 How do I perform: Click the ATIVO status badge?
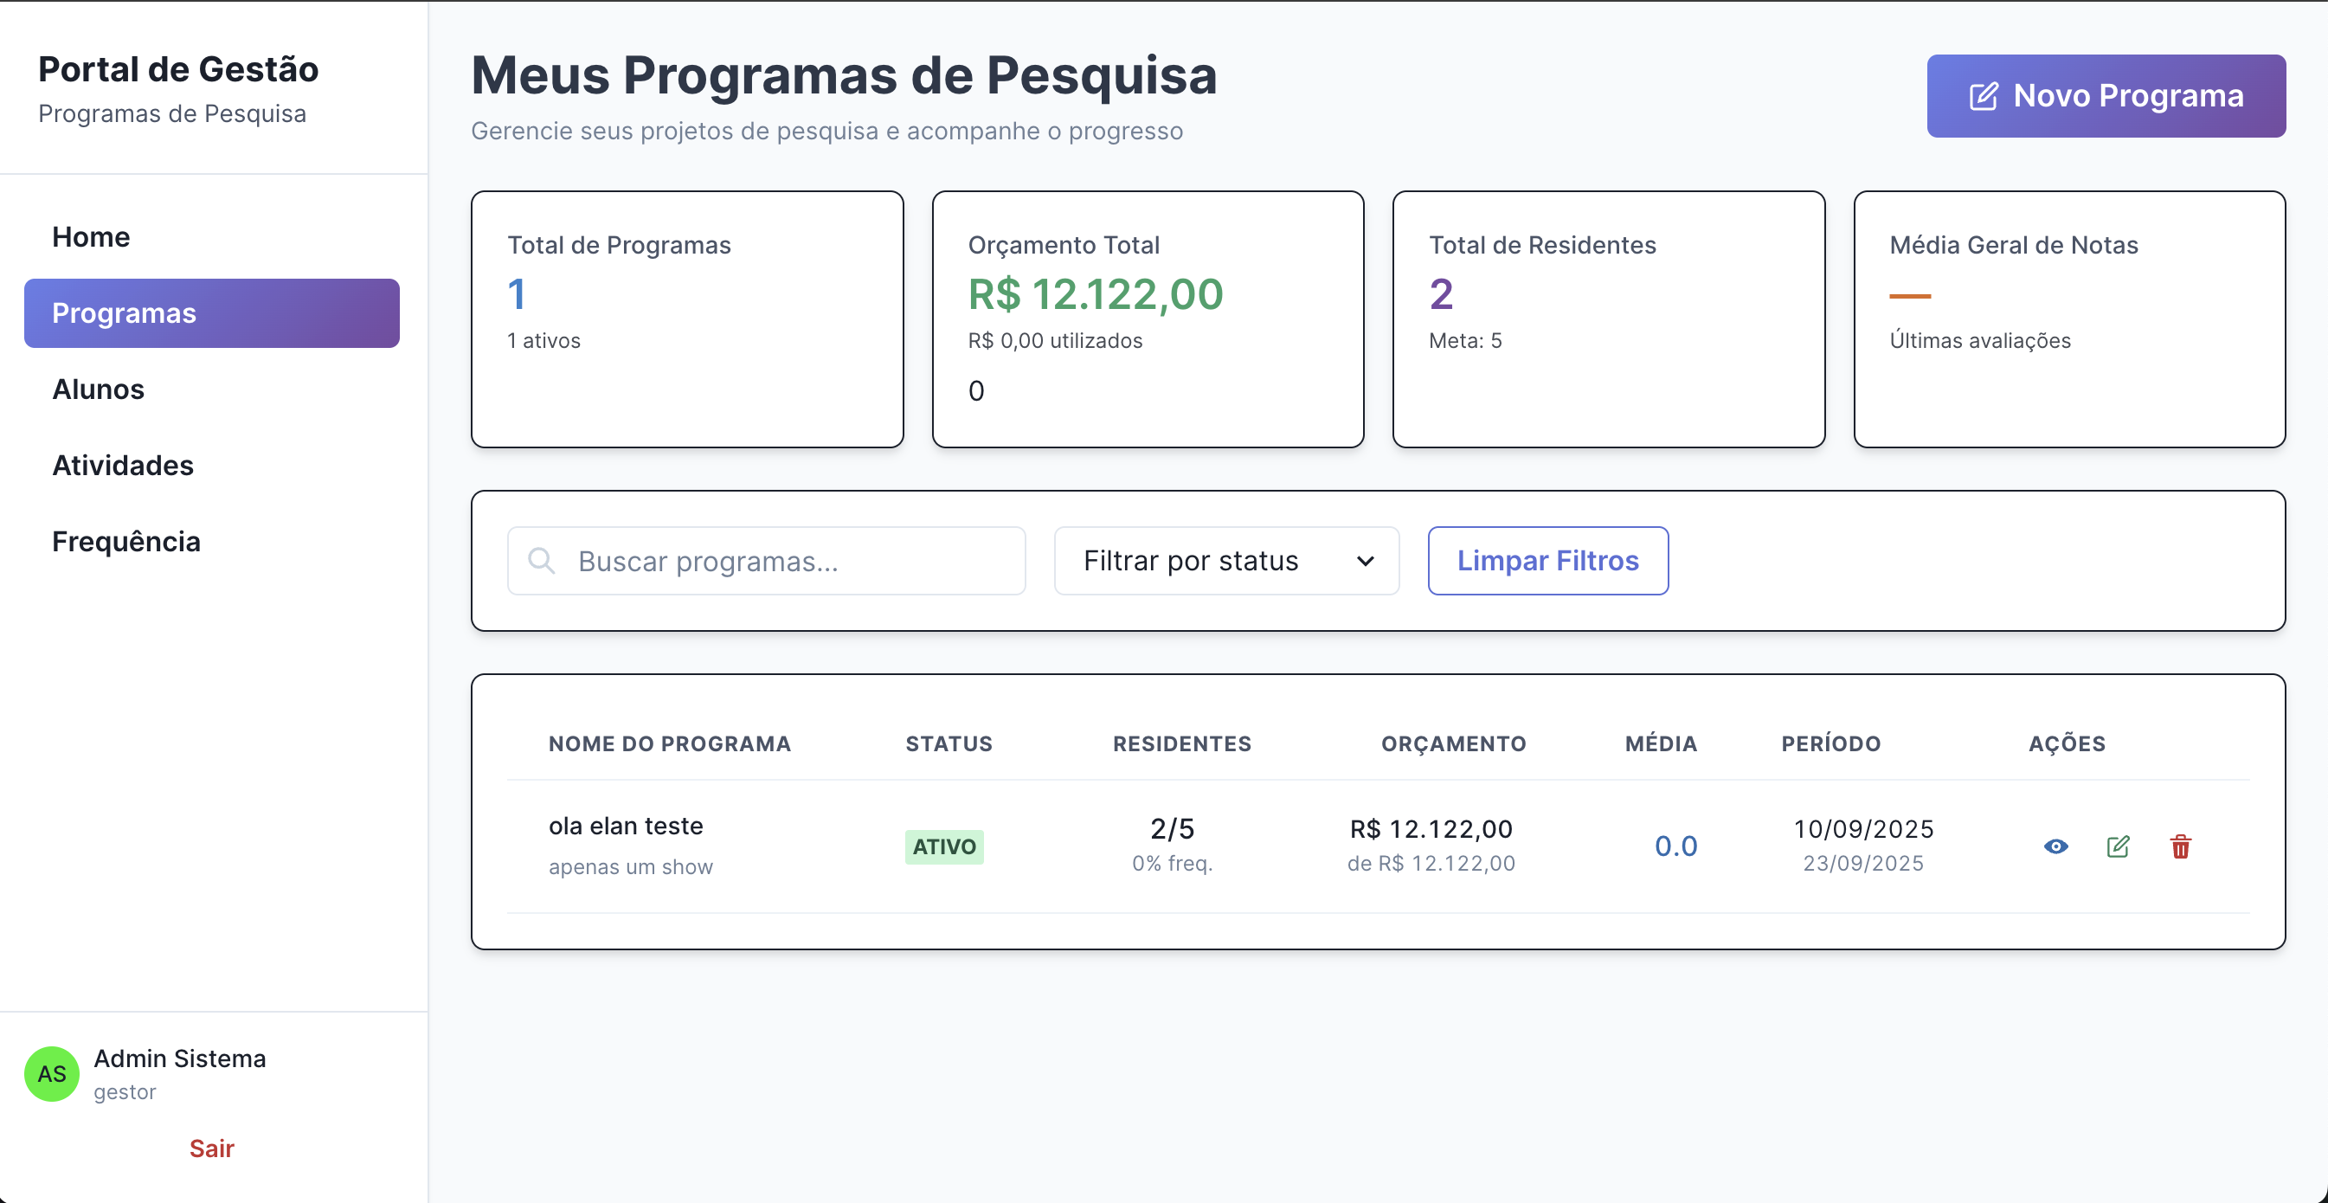pyautogui.click(x=944, y=847)
